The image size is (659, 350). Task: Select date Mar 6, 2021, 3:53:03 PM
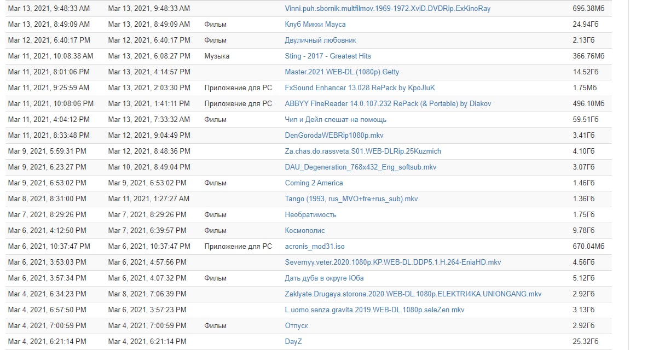pyautogui.click(x=47, y=262)
